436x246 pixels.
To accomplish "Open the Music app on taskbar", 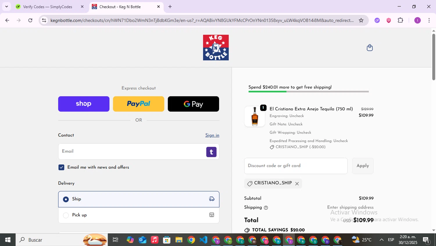I will click(x=154, y=240).
